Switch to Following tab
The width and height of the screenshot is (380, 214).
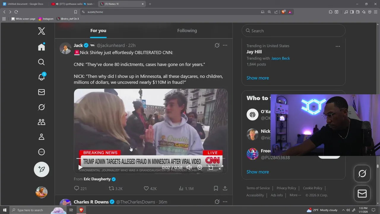[x=187, y=31]
